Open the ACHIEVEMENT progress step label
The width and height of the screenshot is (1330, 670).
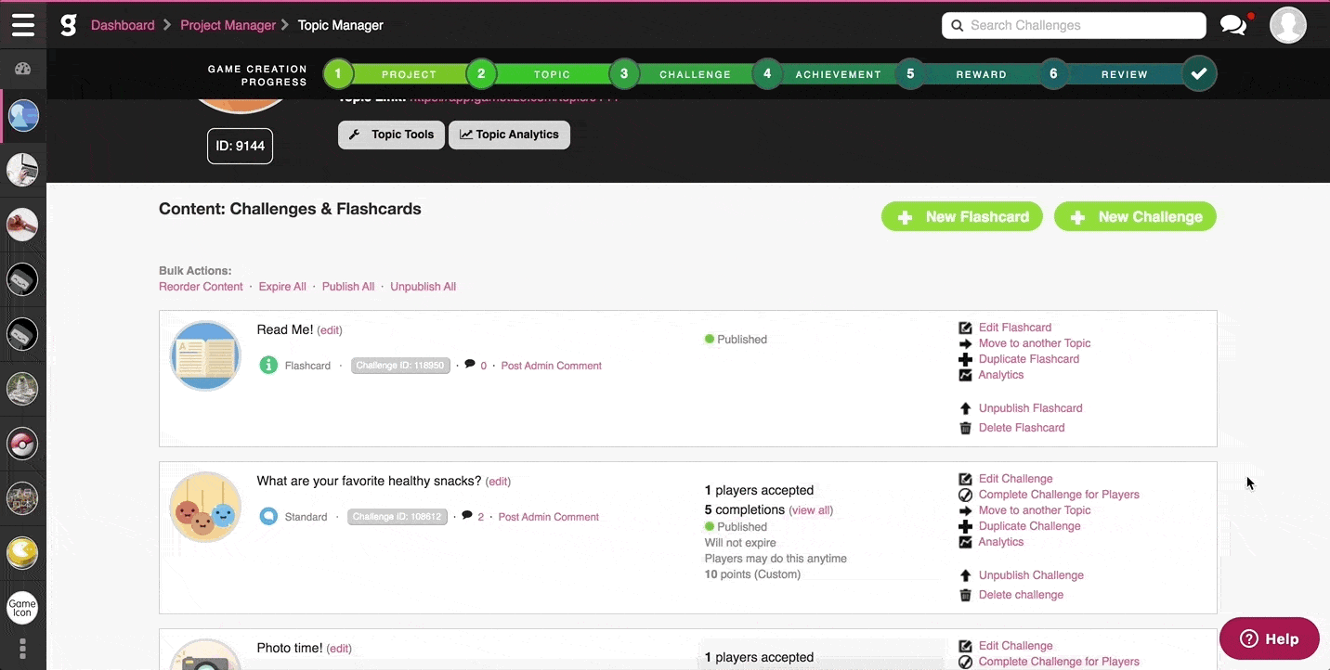pyautogui.click(x=838, y=74)
